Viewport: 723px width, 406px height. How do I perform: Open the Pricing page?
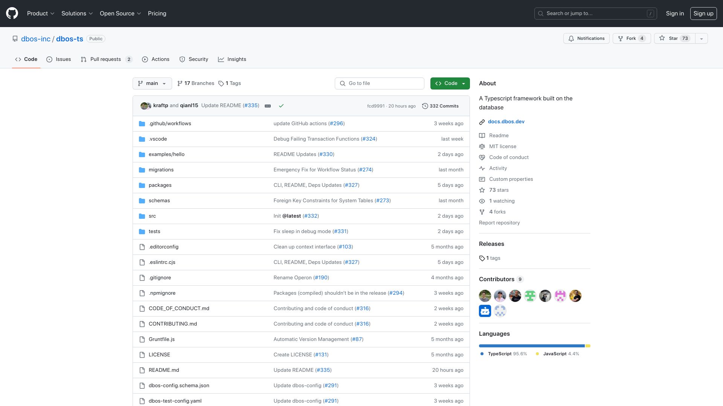click(157, 14)
